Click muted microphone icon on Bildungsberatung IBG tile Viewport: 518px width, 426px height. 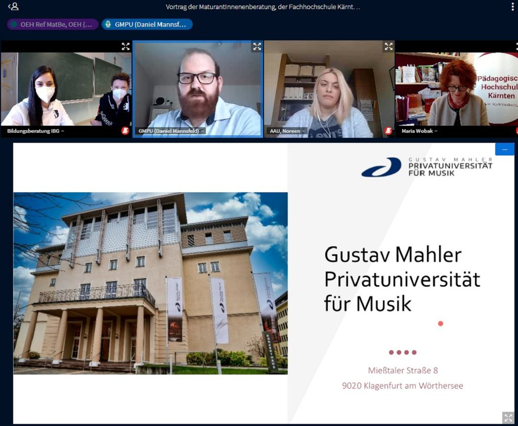[125, 131]
